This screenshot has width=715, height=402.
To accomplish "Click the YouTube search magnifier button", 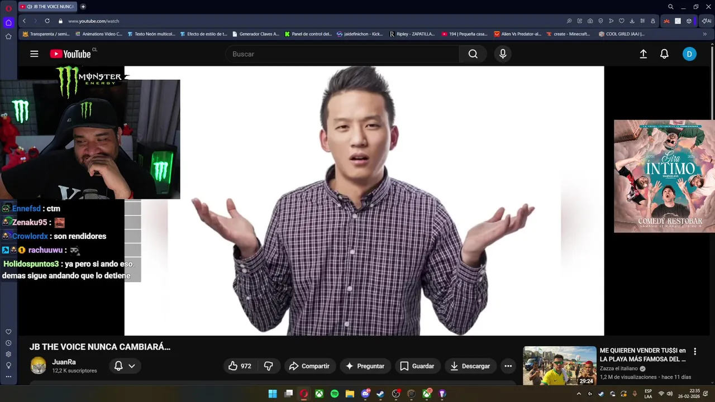I will click(473, 54).
